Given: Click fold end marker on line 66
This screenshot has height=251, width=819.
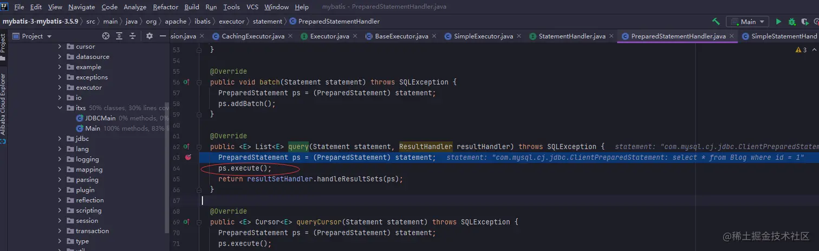Looking at the screenshot, I should 199,189.
